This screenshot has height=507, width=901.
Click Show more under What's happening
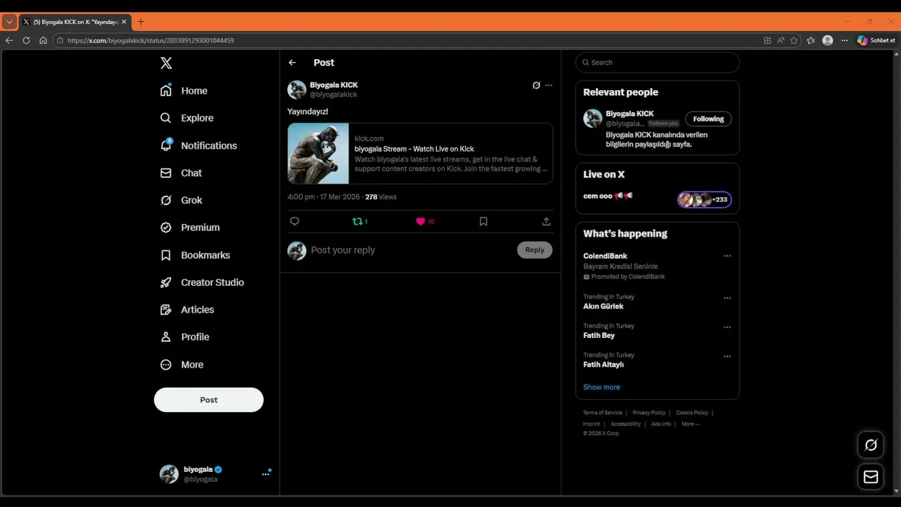pos(601,387)
